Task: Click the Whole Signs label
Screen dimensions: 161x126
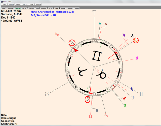Action: [x=9, y=118]
